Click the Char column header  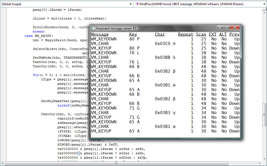pyautogui.click(x=160, y=34)
